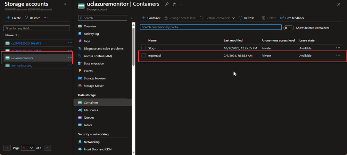Viewport: 347px width, 155px height.
Task: Open the Storage Mover item
Action: [x=93, y=86]
